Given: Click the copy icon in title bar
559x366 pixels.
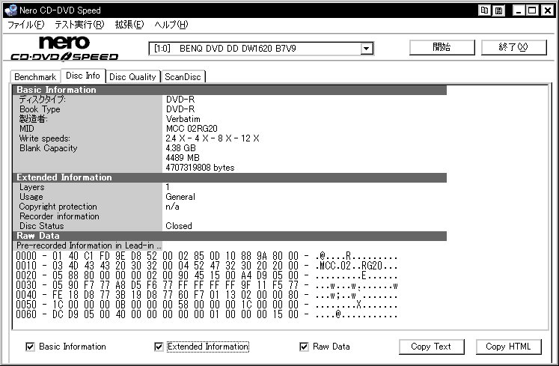Looking at the screenshot, I should [x=484, y=10].
